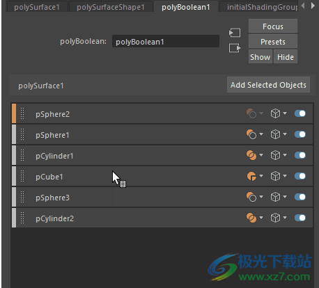The width and height of the screenshot is (319, 288).
Task: Click the cube display icon for pSphere3
Action: point(275,197)
